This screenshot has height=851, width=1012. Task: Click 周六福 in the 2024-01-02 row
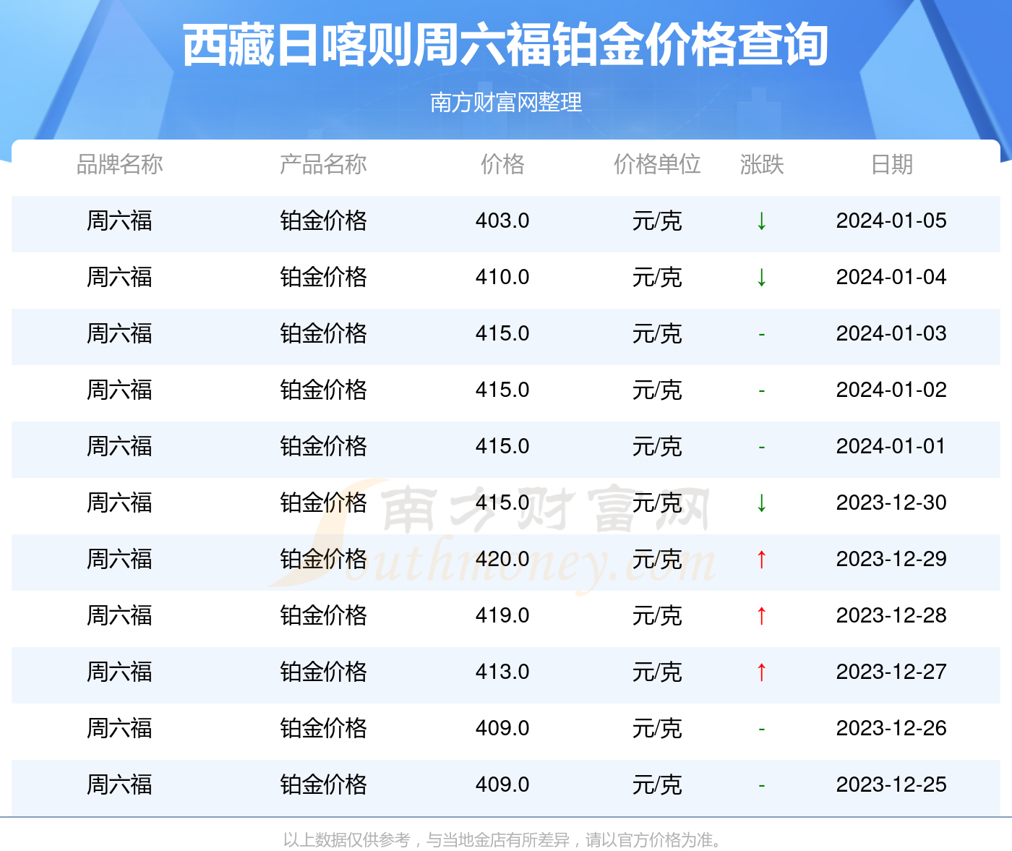(119, 390)
